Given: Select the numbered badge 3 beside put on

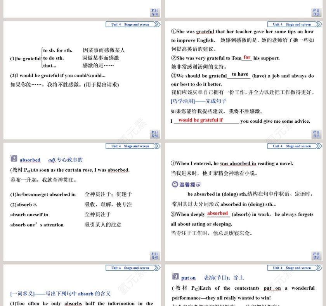Looking at the screenshot, I should [175, 278].
